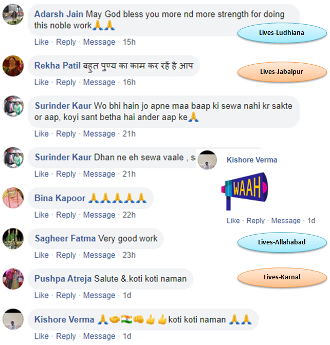The width and height of the screenshot is (330, 345).
Task: Message Kishore Verma on koti naman comment
Action: (x=99, y=336)
